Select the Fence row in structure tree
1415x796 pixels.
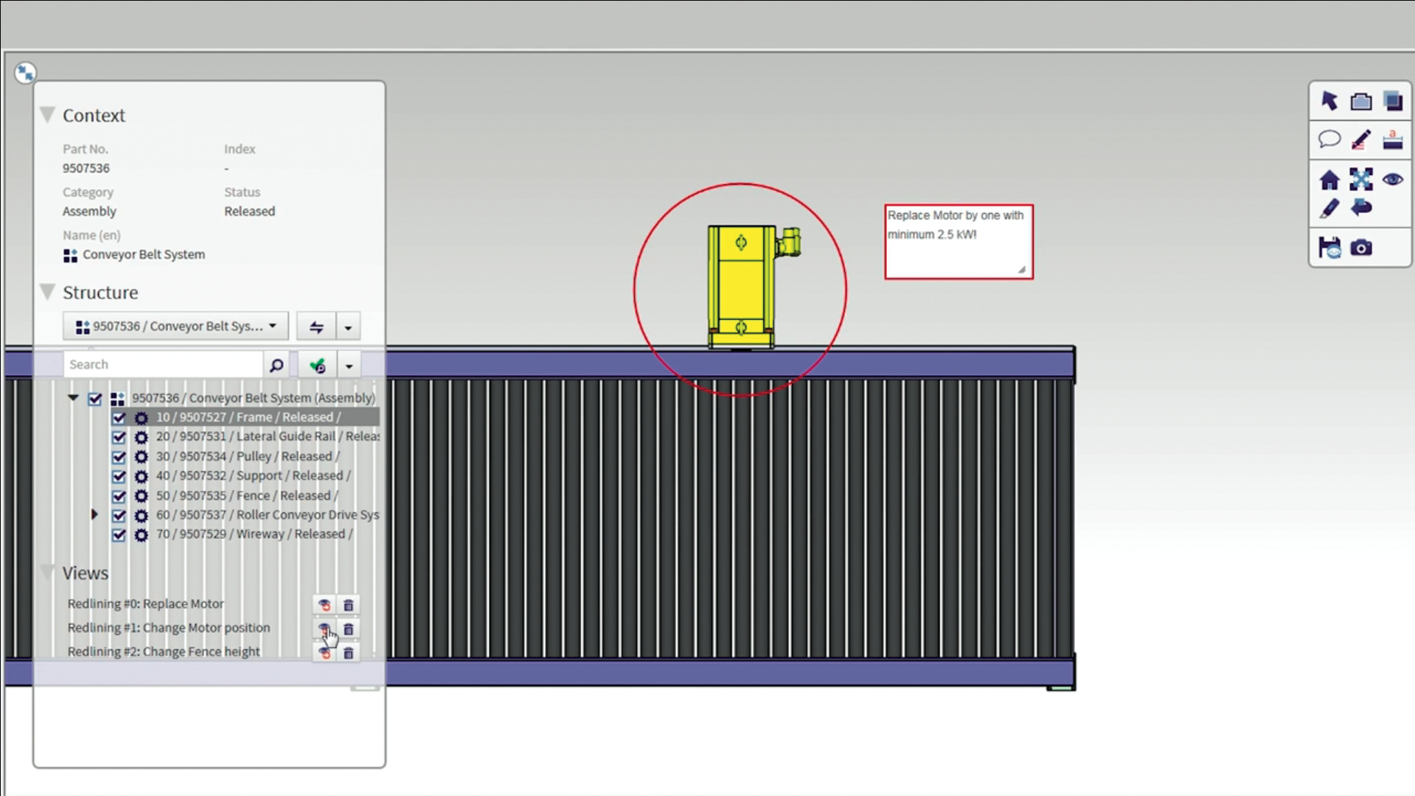246,495
